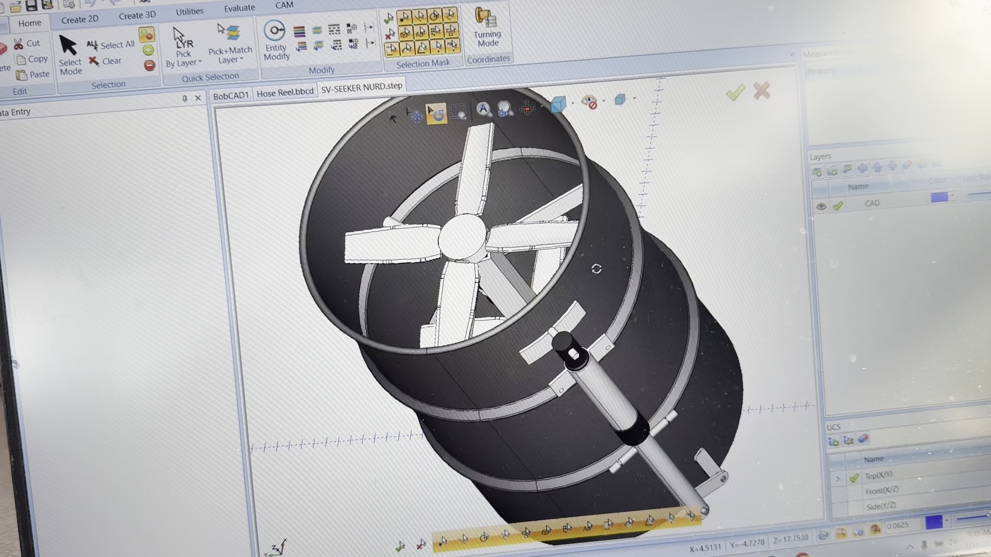Expand the Top(X/Y) UCS row
This screenshot has height=557, width=991.
(x=837, y=479)
